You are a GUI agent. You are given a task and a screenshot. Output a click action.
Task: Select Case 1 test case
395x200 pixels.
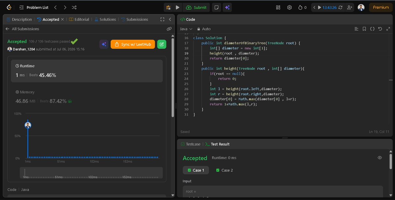pos(196,170)
